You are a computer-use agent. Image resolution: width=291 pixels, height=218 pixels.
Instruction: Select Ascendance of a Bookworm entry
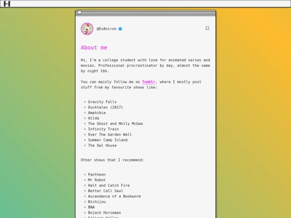click(114, 196)
